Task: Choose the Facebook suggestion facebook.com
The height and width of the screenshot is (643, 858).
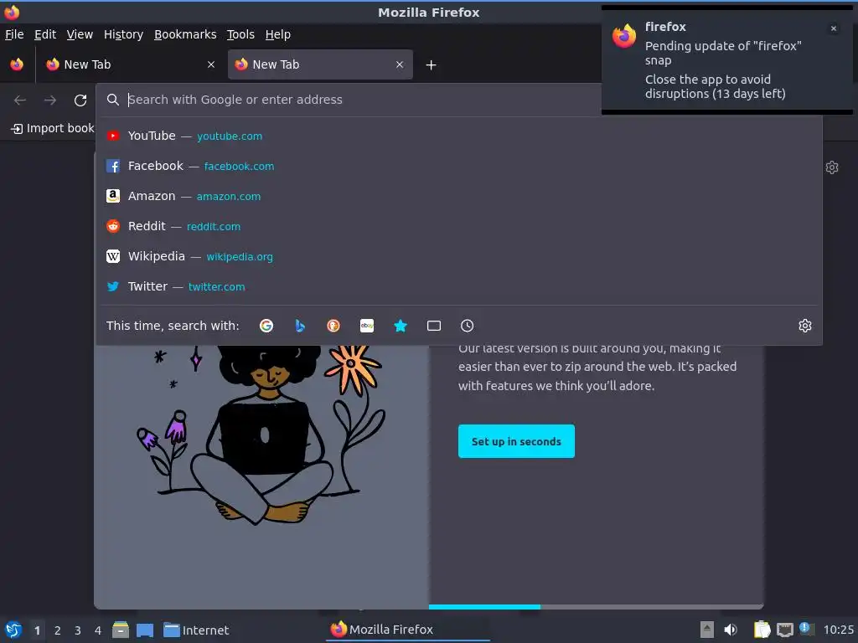Action: 458,166
